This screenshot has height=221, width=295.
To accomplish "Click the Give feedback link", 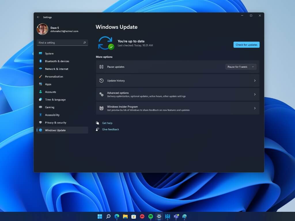I will coord(110,129).
